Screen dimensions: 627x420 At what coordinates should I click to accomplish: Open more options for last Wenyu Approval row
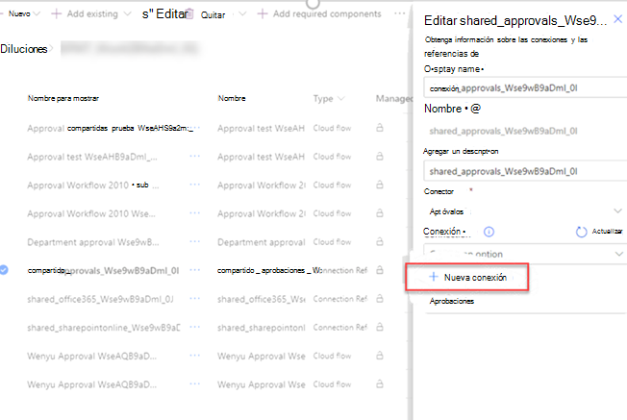pos(195,384)
